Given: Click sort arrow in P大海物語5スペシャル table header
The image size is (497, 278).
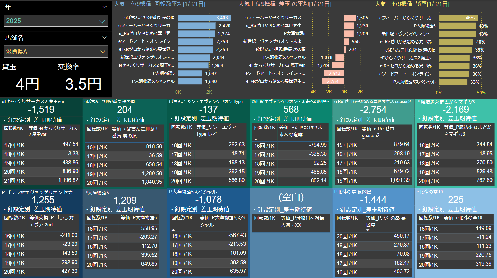Looking at the screenshot, I should coord(173,229).
